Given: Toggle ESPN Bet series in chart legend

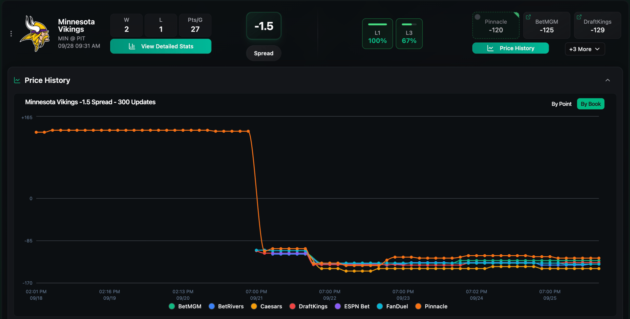Looking at the screenshot, I should [352, 306].
